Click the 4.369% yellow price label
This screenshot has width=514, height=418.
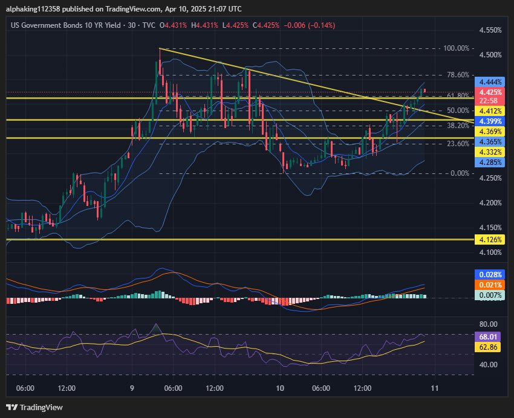coord(490,132)
